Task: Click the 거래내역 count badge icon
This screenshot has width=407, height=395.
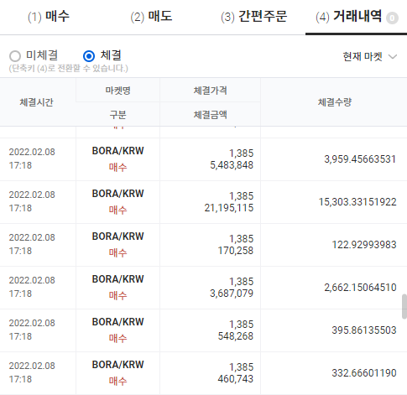Action: [392, 18]
